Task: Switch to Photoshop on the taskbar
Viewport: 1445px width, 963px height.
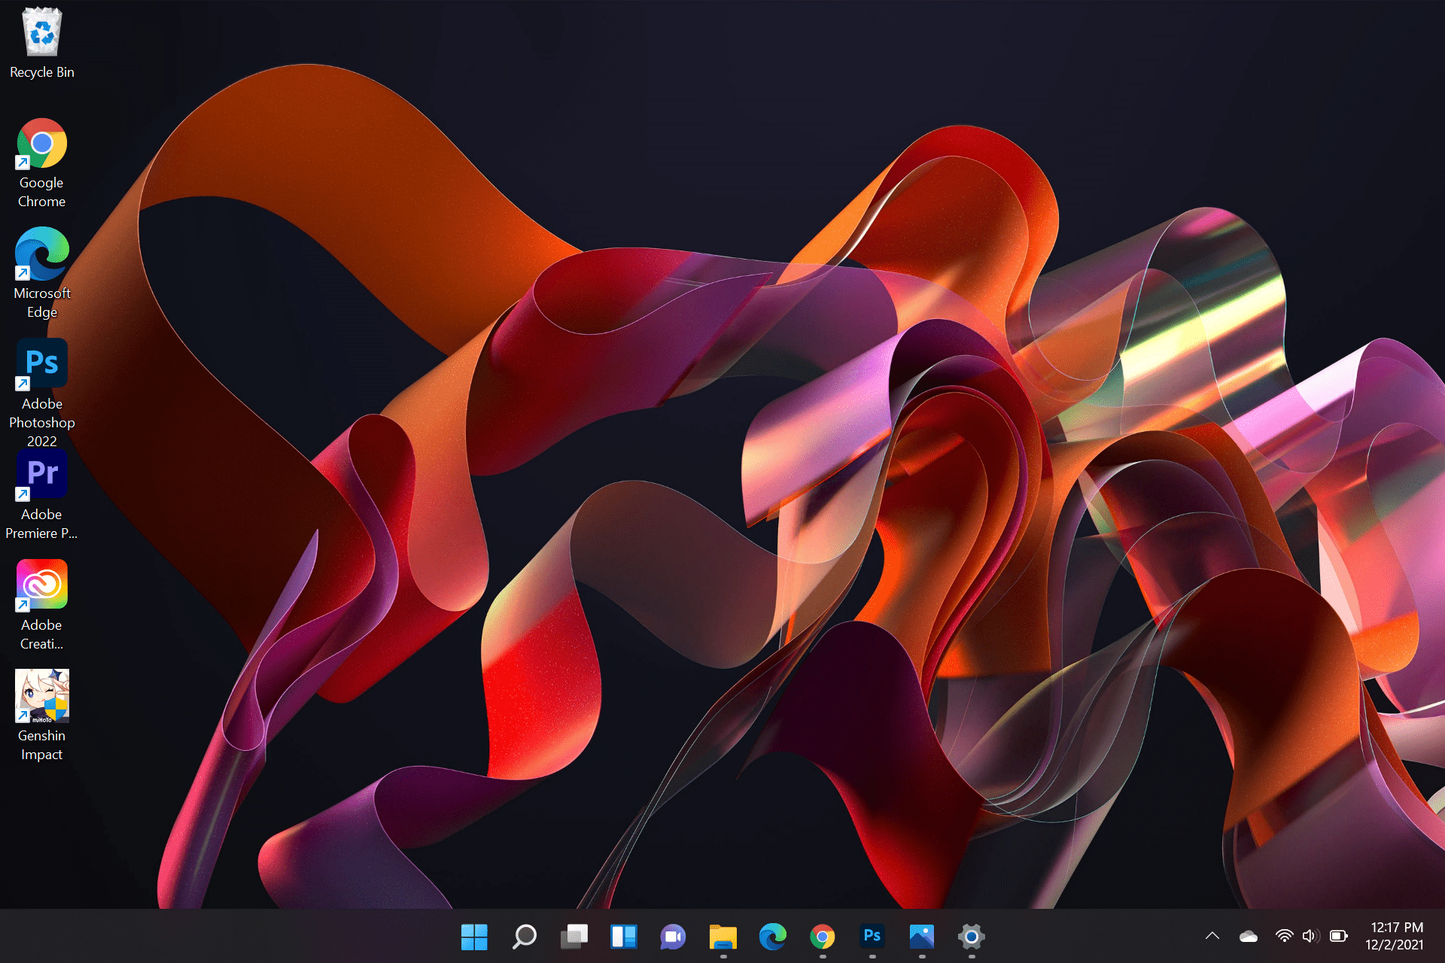Action: pos(872,937)
